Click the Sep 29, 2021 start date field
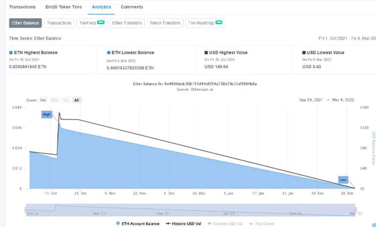This screenshot has width=376, height=227. [x=311, y=100]
